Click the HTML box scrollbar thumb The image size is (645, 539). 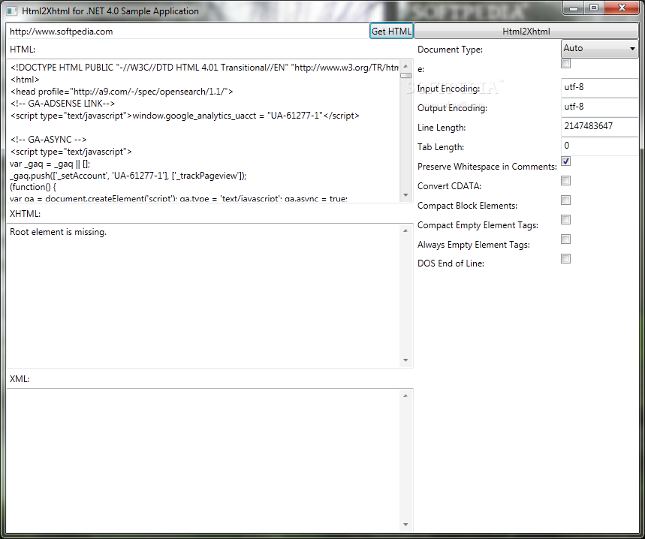405,75
